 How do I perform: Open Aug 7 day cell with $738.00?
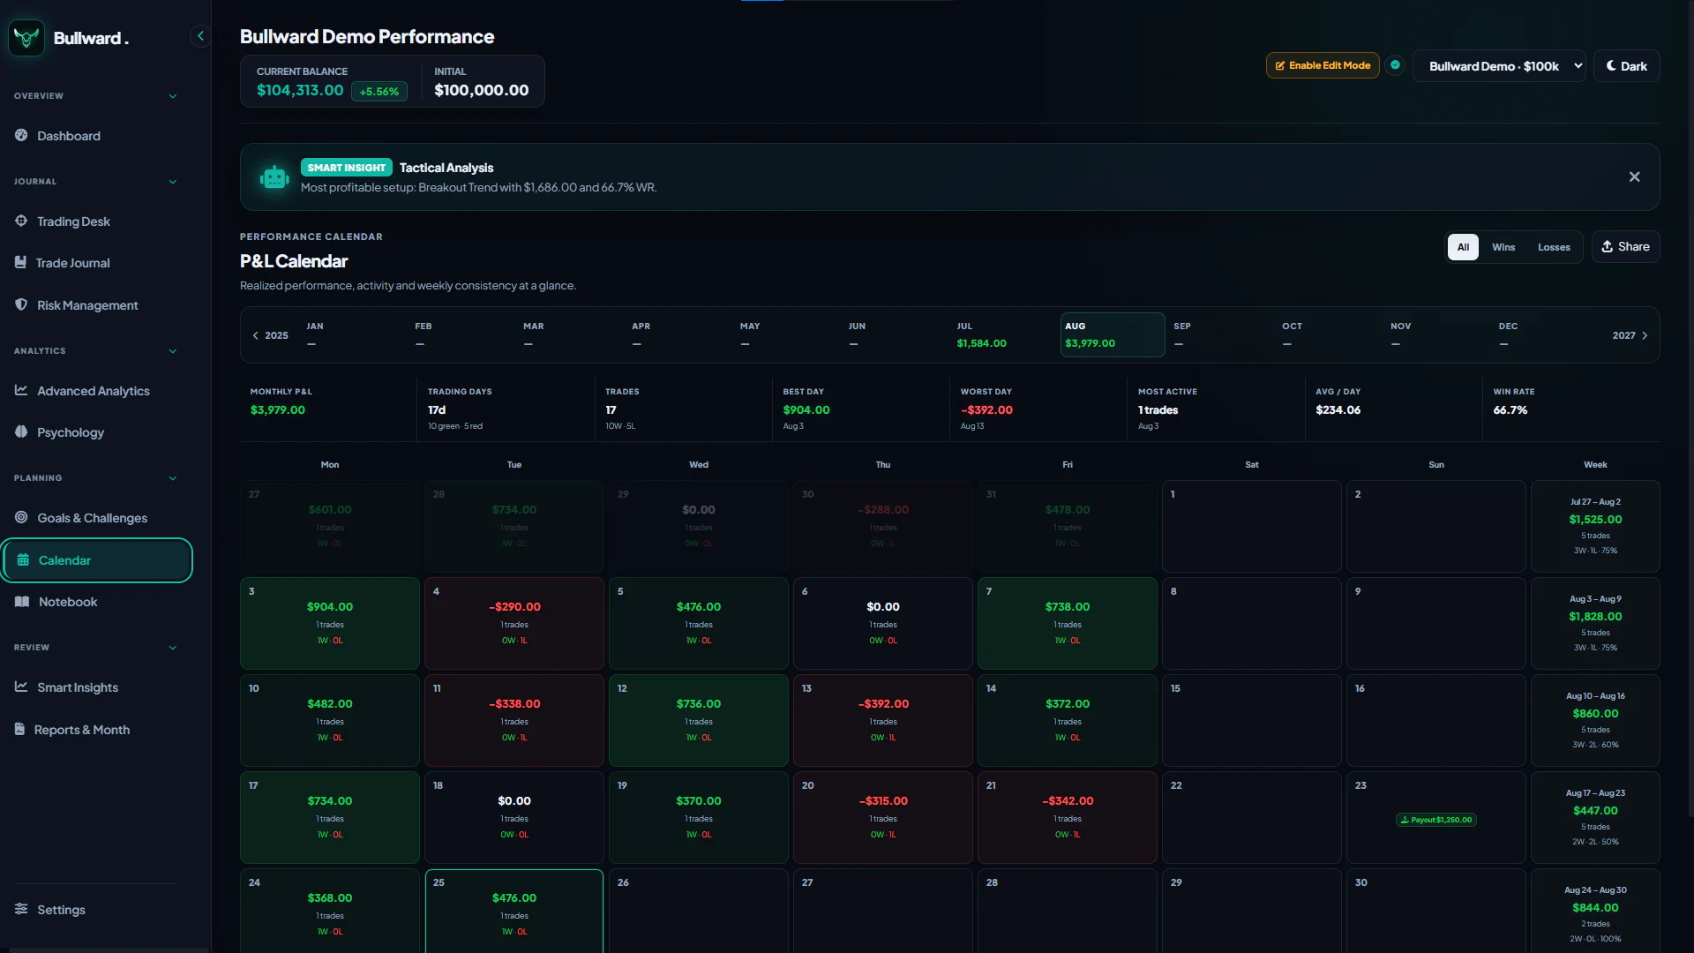[x=1068, y=623]
